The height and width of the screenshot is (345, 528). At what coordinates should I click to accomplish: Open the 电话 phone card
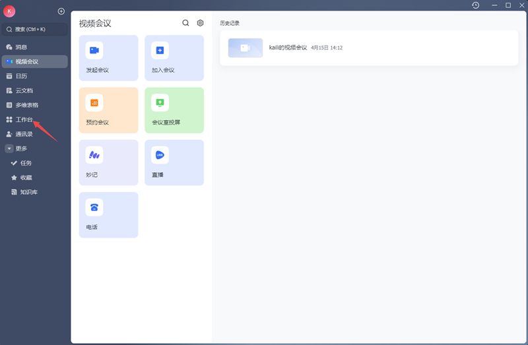pyautogui.click(x=108, y=215)
